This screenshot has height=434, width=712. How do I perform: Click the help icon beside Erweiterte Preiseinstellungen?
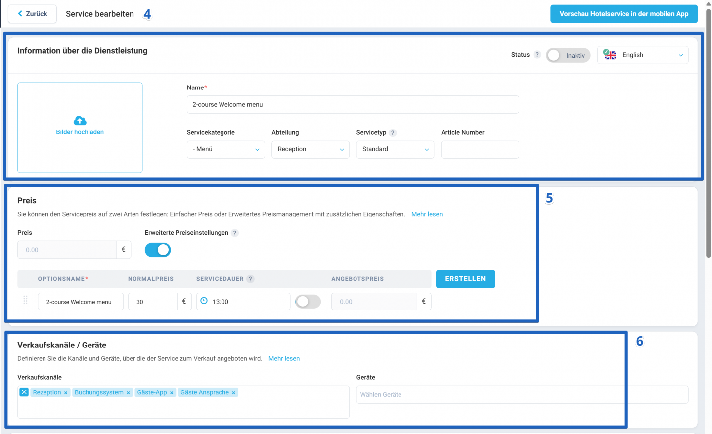tap(235, 233)
